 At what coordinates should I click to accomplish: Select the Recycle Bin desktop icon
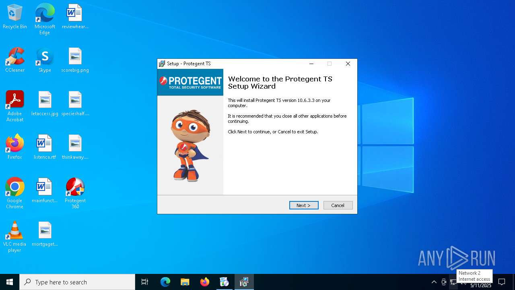pyautogui.click(x=15, y=17)
